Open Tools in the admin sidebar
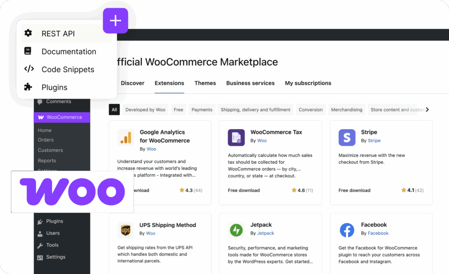 click(52, 245)
